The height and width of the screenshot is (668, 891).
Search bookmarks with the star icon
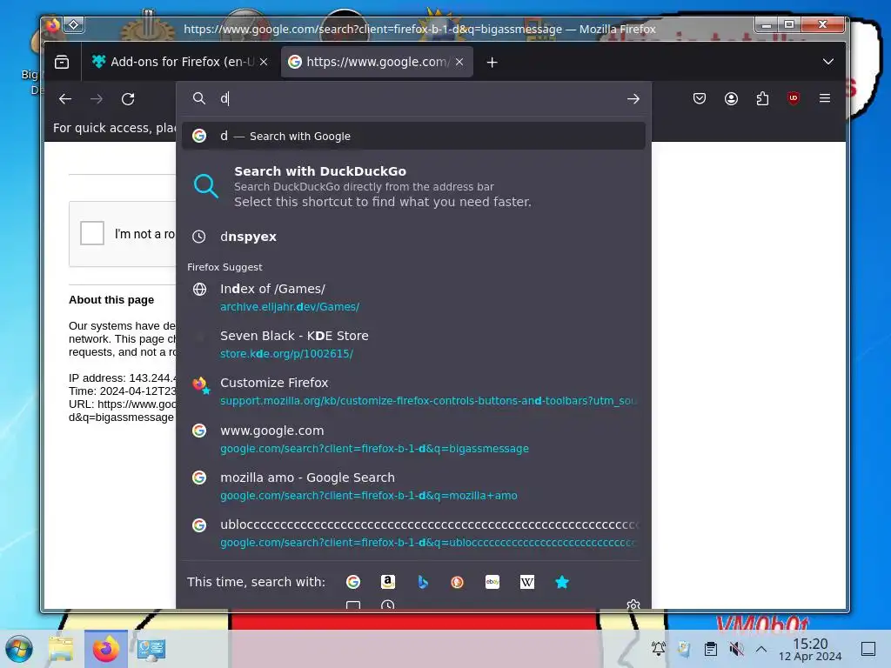point(562,582)
